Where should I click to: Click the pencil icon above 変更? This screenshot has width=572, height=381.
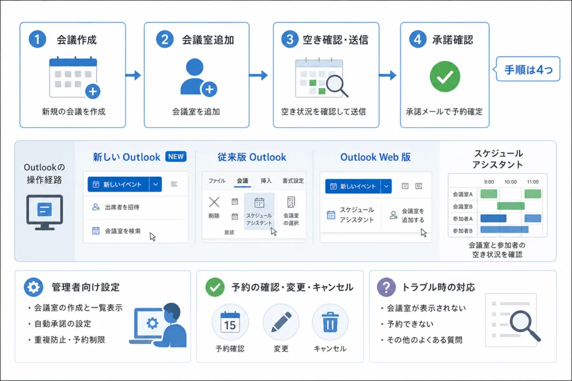(x=281, y=322)
